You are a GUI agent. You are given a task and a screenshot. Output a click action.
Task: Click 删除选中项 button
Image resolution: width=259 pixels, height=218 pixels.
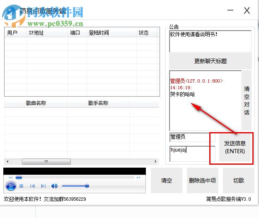pos(203,180)
